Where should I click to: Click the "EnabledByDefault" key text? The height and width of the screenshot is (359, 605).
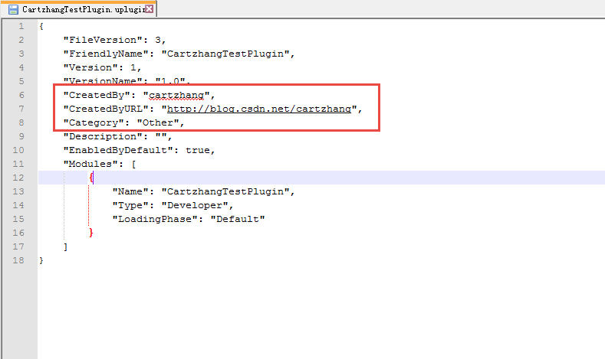tap(118, 150)
